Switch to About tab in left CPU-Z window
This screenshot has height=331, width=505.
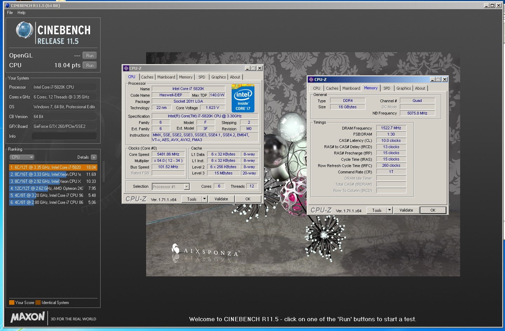coord(235,77)
